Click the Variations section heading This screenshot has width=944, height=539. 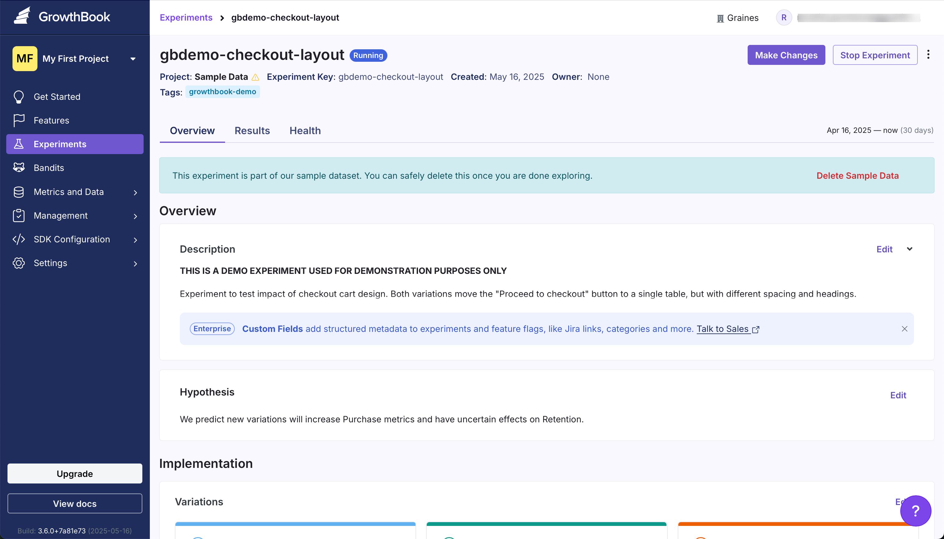(x=199, y=502)
